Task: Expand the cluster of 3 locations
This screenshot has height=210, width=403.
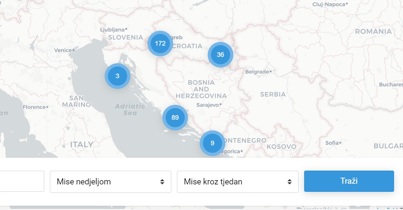Action: (x=117, y=76)
